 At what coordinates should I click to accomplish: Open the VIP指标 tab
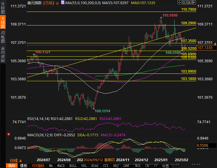click(38, 166)
